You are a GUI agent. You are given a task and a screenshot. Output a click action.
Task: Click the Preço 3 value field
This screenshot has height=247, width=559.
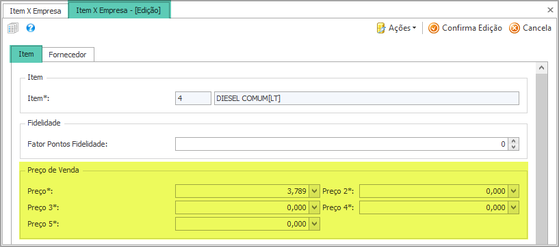pos(242,207)
